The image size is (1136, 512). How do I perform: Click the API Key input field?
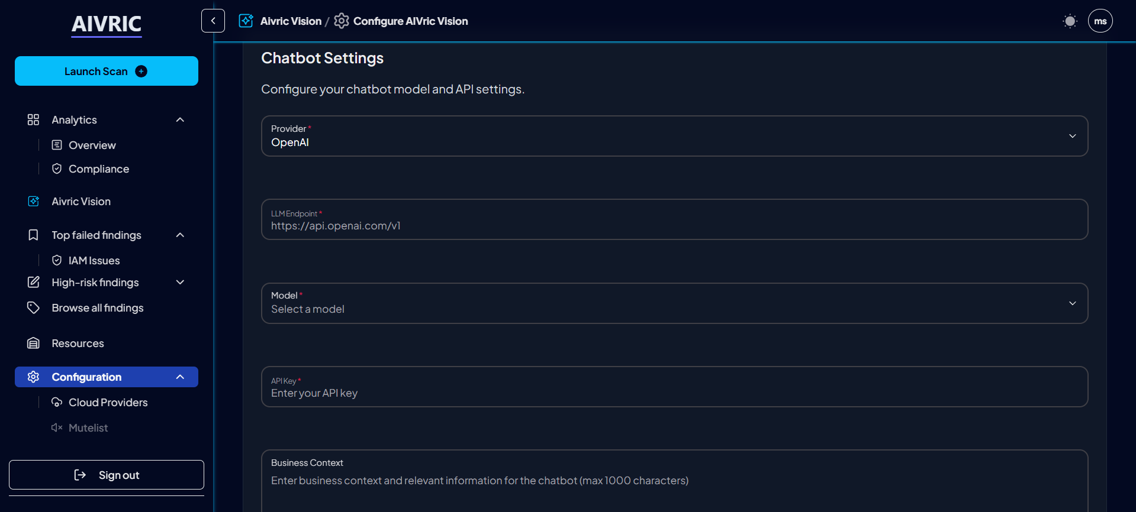coord(674,393)
